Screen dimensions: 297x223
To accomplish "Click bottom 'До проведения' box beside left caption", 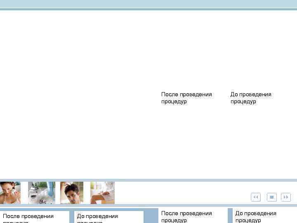I will pyautogui.click(x=109, y=217).
